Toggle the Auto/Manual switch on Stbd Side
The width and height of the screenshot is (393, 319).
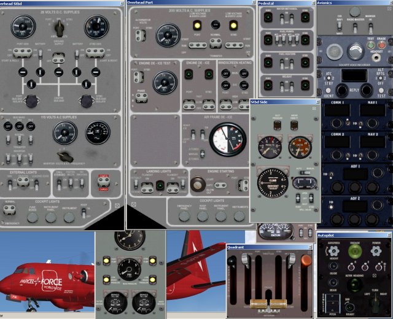pyautogui.click(x=305, y=173)
